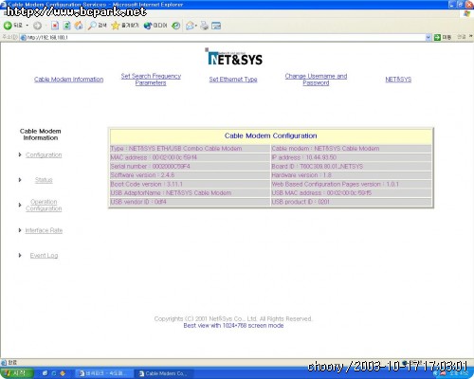Switch to the Cable Modem Co... taskbar window
This screenshot has width=474, height=379.
point(163,373)
